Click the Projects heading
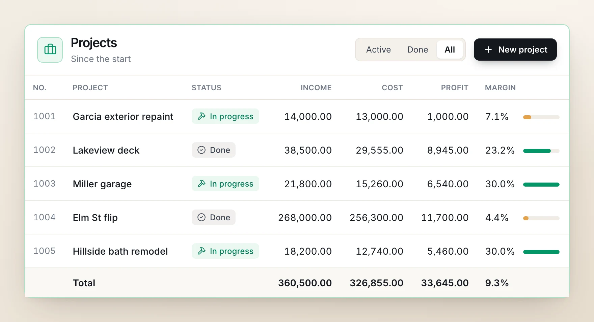Screen dimensions: 594x322 [94, 43]
